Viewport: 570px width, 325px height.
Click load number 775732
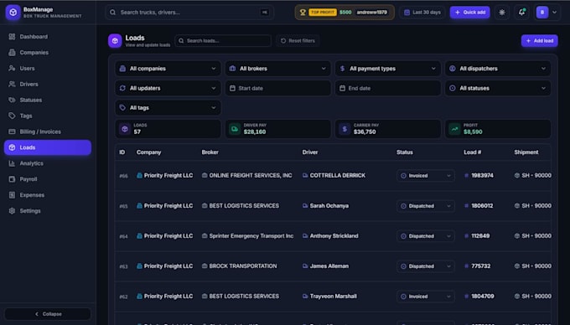[x=481, y=266]
